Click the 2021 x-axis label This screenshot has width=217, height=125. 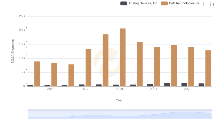[x=154, y=89]
